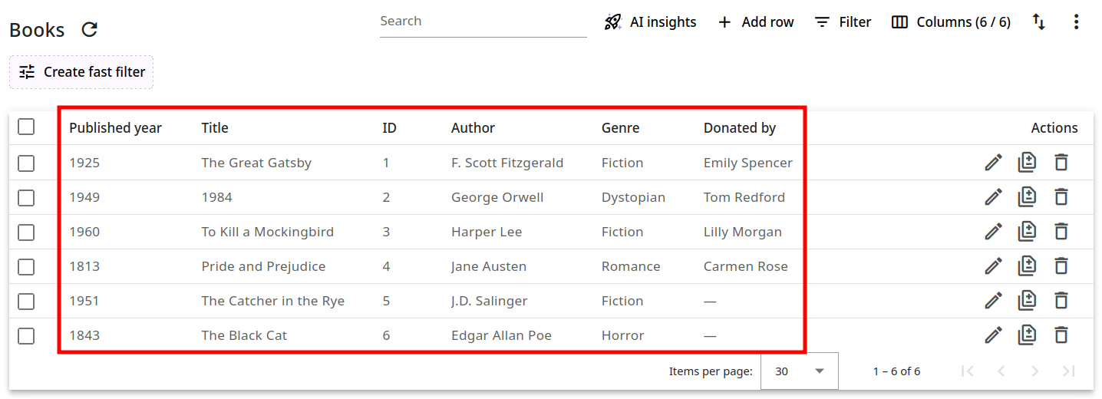Sort by the Author column header
This screenshot has width=1102, height=399.
point(473,128)
